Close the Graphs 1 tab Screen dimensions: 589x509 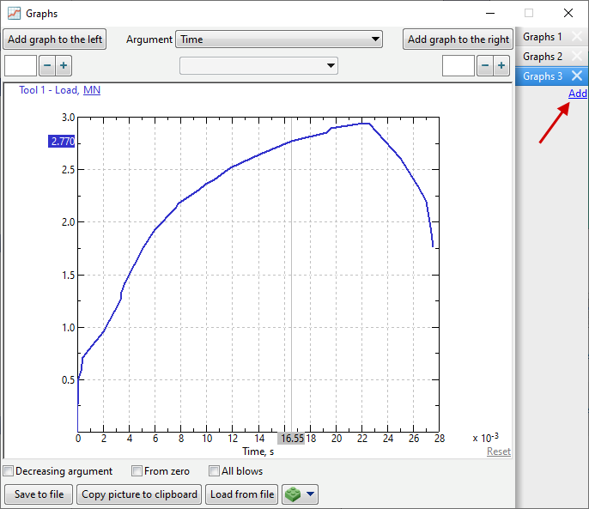(577, 37)
